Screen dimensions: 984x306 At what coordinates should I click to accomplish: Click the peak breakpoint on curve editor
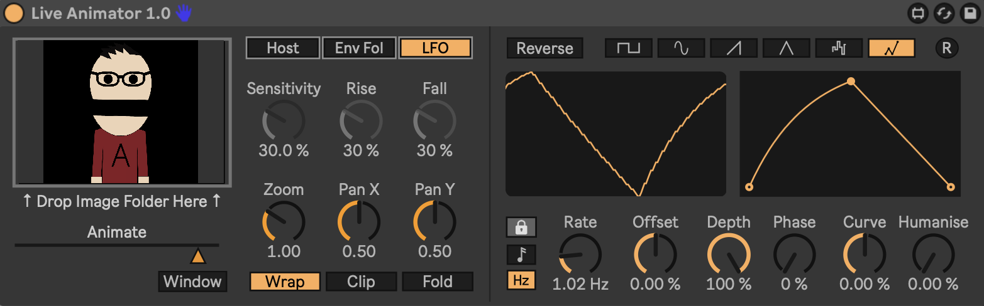tap(851, 81)
